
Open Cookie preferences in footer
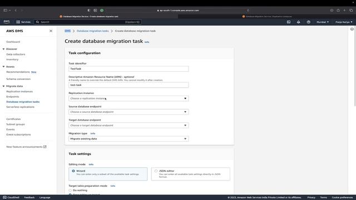coord(343,198)
